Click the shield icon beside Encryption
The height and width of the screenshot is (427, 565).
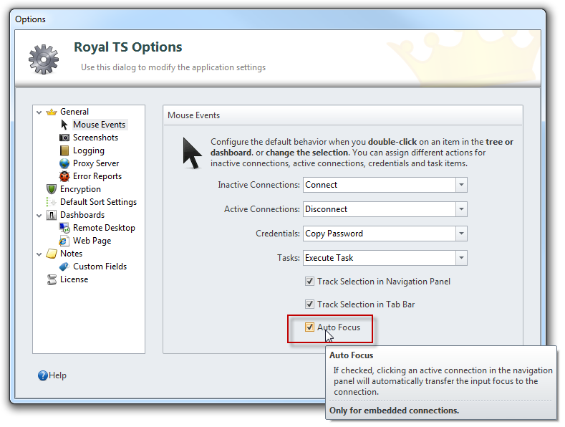click(52, 189)
